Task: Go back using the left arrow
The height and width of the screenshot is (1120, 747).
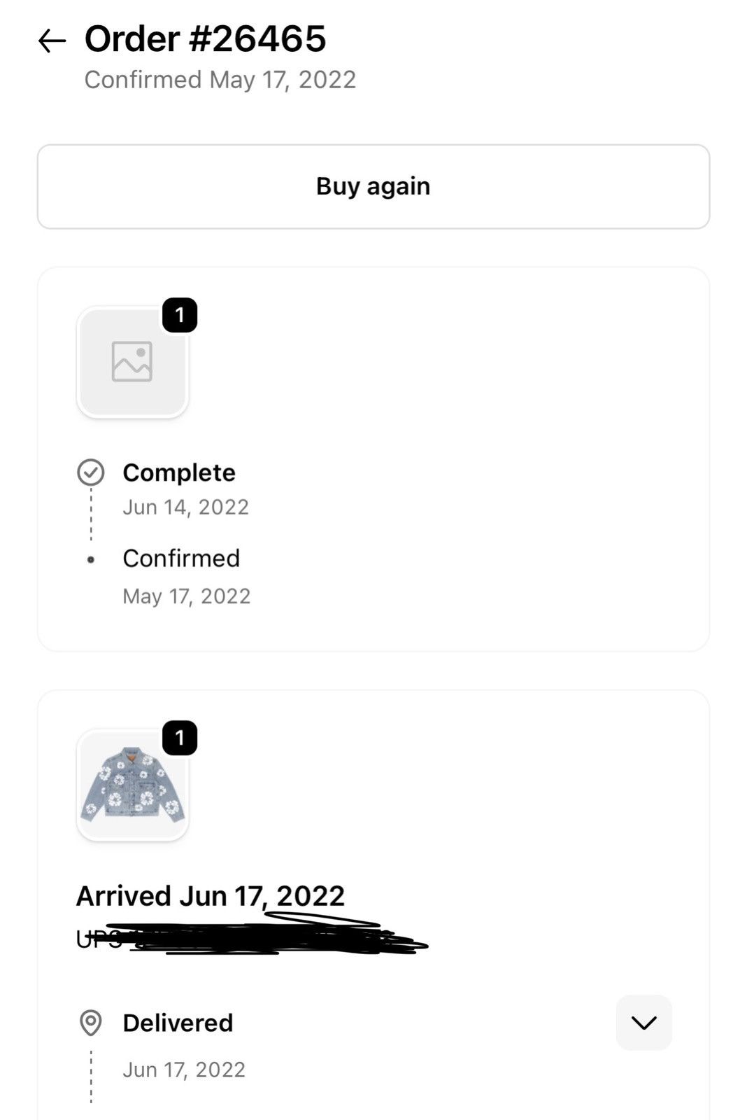Action: point(52,41)
